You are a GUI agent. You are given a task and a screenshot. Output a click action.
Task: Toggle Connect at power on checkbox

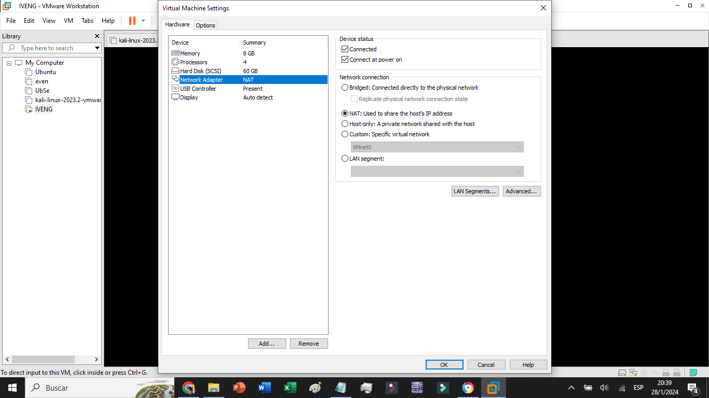345,60
